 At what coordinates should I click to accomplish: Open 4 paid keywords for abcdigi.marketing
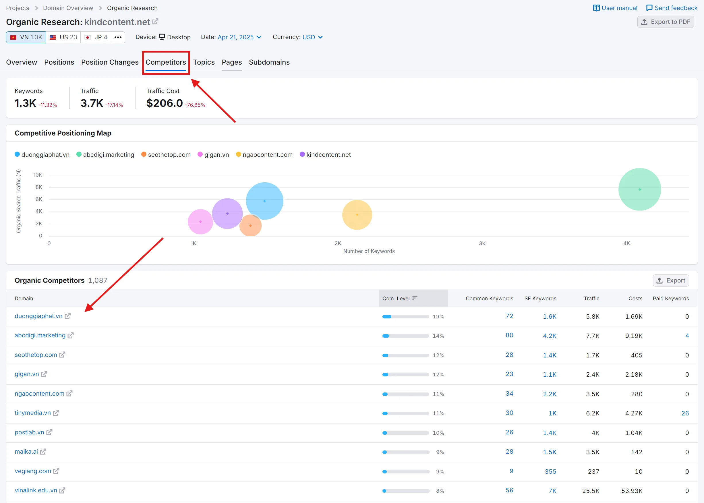click(687, 336)
